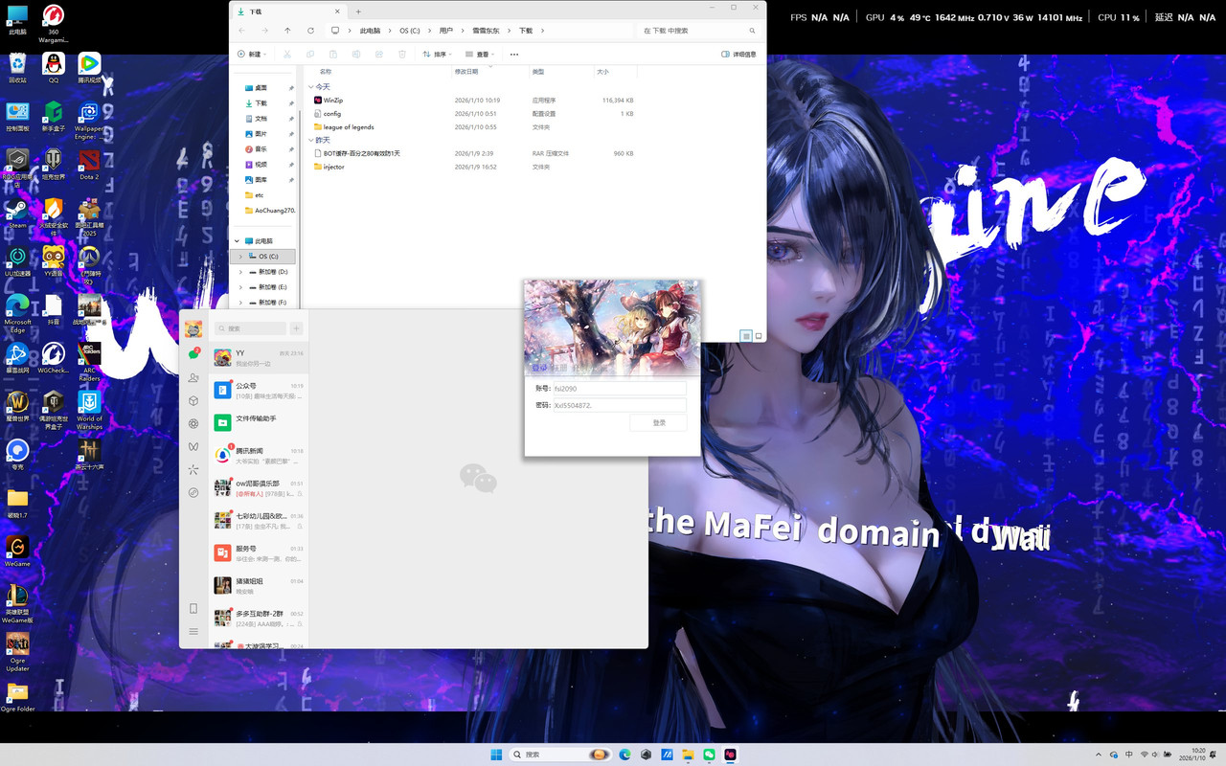The image size is (1226, 766).
Task: Open 猪猪姐姐 chat in WeChat
Action: click(259, 585)
